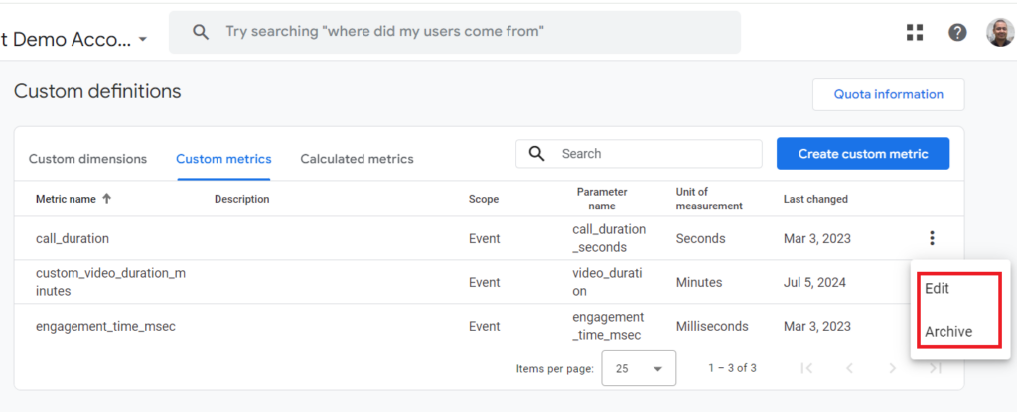
Task: Go to first page pagination icon
Action: coord(806,368)
